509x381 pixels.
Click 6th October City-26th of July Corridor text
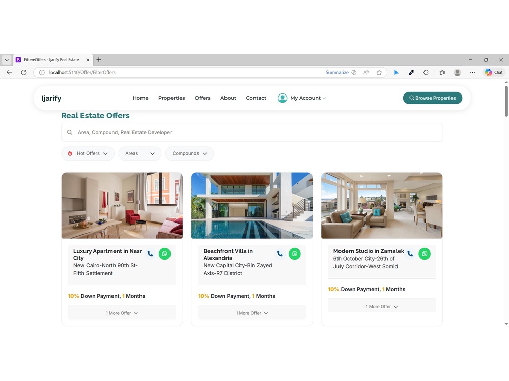365,263
